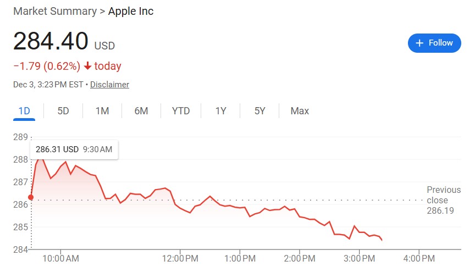475x272 pixels.
Task: Click the red down arrow icon
Action: [x=87, y=66]
